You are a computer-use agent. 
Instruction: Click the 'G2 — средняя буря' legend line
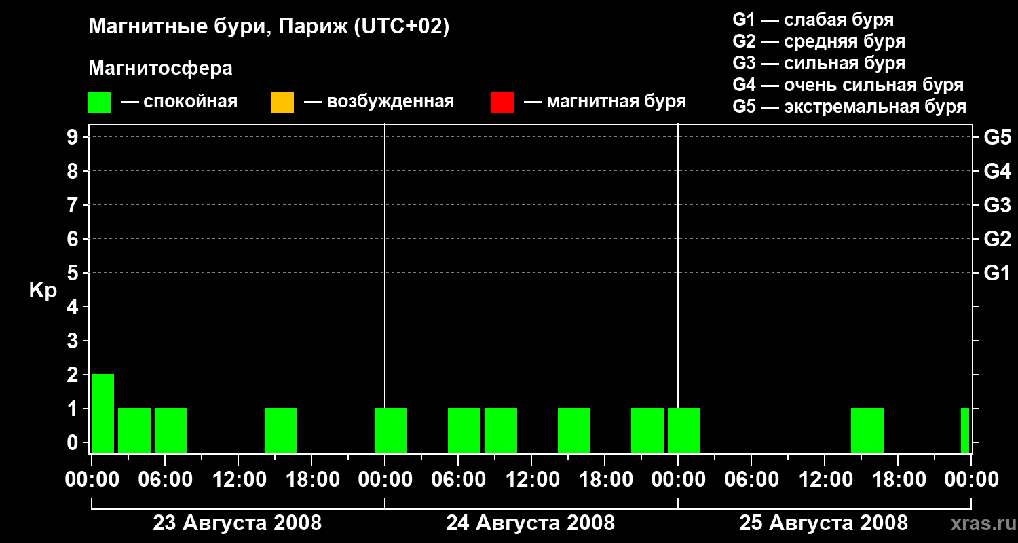[818, 41]
